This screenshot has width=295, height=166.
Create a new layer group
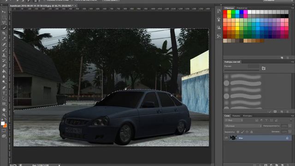point(277,165)
